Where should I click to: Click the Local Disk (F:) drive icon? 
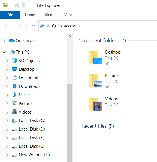point(15,139)
